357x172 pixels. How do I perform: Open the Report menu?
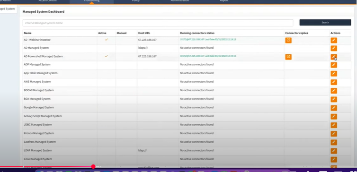(x=224, y=1)
